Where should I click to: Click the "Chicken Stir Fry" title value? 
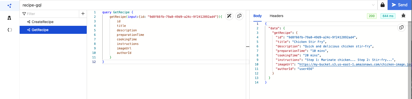pyautogui.click(x=308, y=42)
